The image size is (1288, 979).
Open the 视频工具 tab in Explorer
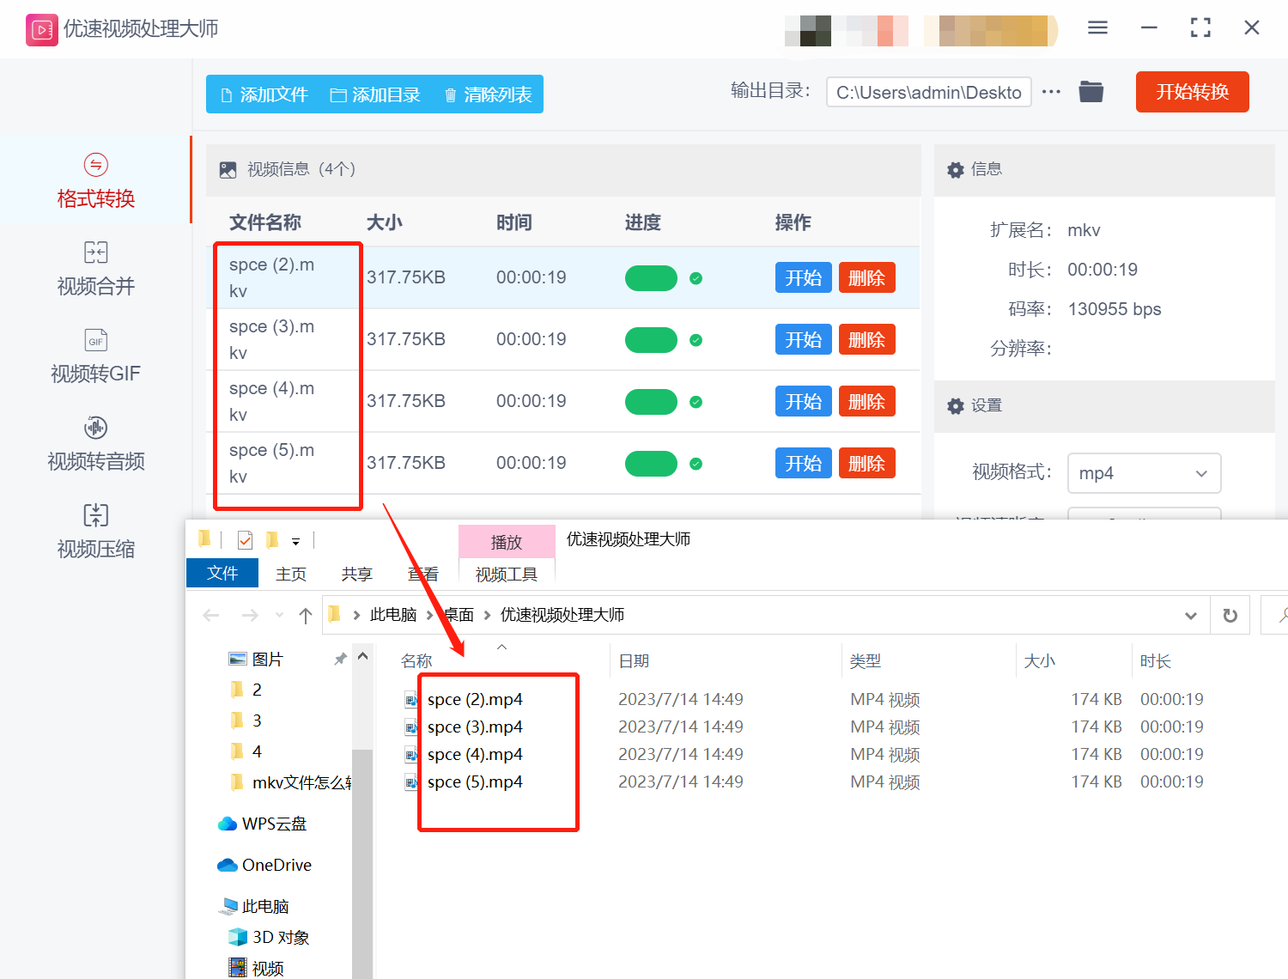click(x=507, y=574)
